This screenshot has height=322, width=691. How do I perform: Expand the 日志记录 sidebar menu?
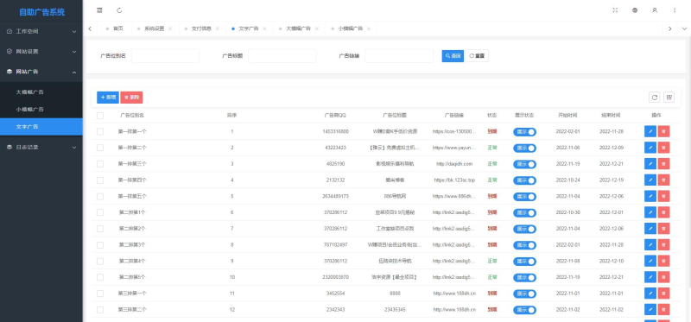41,147
